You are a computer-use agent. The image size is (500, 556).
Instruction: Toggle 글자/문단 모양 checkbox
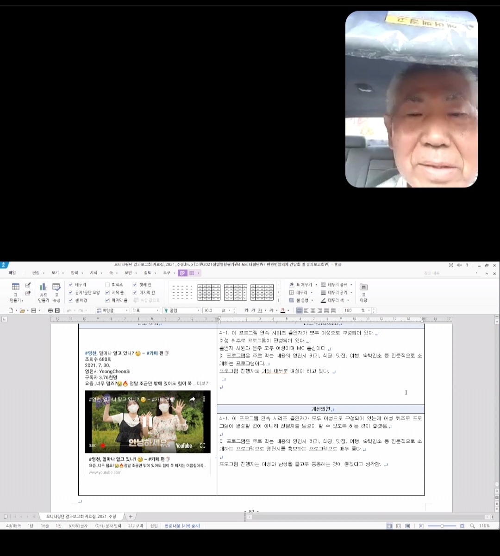(70, 292)
